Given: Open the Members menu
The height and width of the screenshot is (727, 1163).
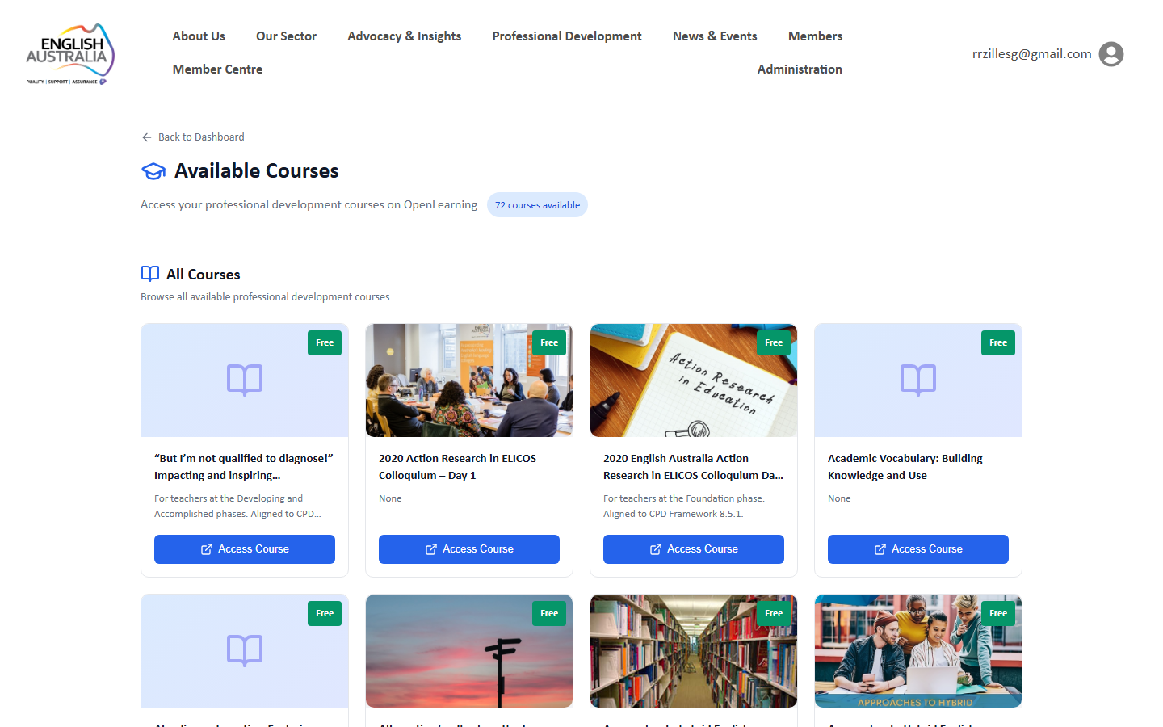Looking at the screenshot, I should (815, 36).
